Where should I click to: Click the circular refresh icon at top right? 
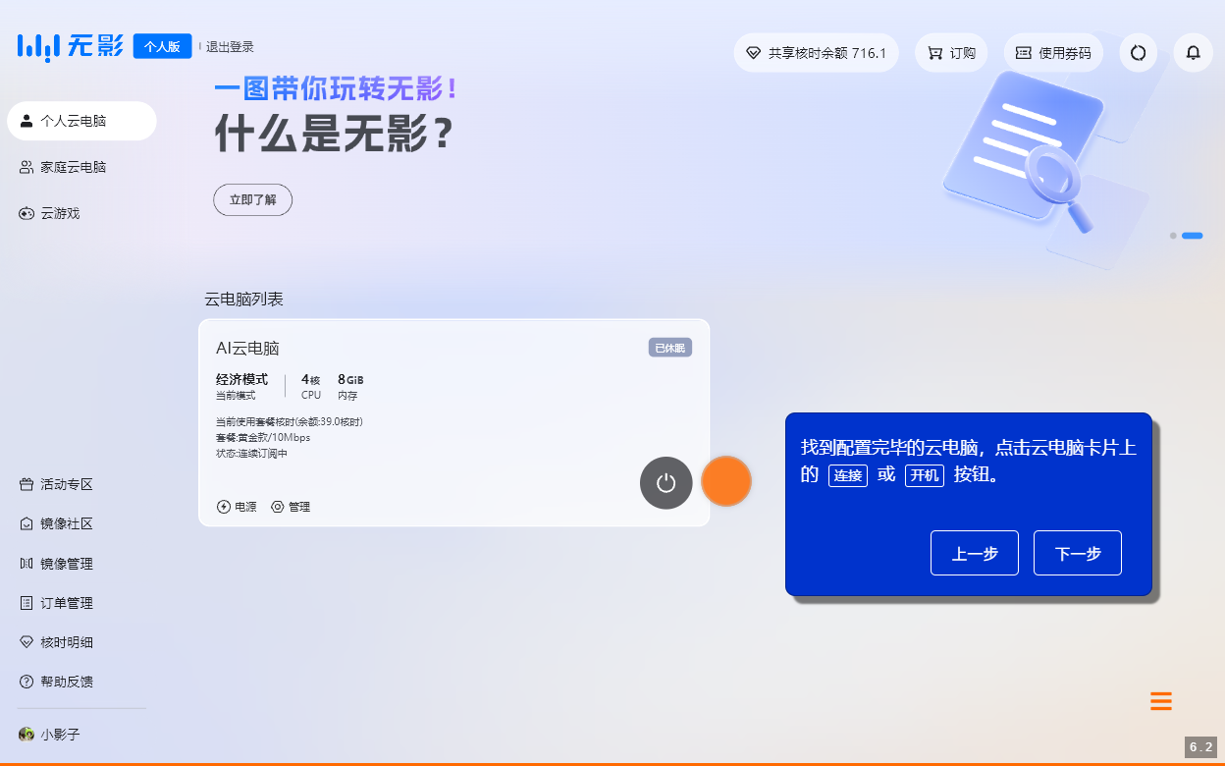[x=1138, y=52]
